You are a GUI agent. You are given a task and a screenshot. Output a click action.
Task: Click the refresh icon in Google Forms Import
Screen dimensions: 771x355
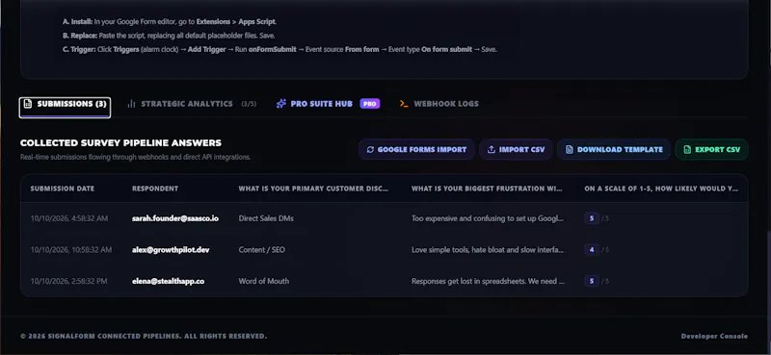click(370, 150)
